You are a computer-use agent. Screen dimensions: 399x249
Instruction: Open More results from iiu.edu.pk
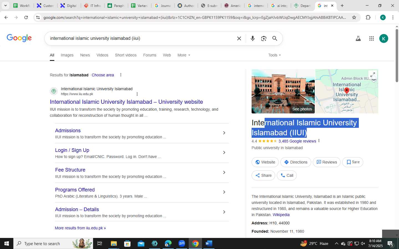pos(80,228)
